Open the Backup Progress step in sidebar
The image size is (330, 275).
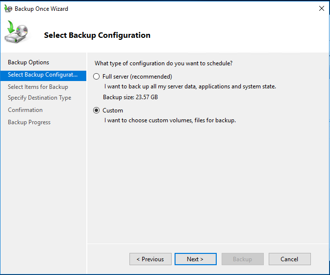pyautogui.click(x=29, y=122)
